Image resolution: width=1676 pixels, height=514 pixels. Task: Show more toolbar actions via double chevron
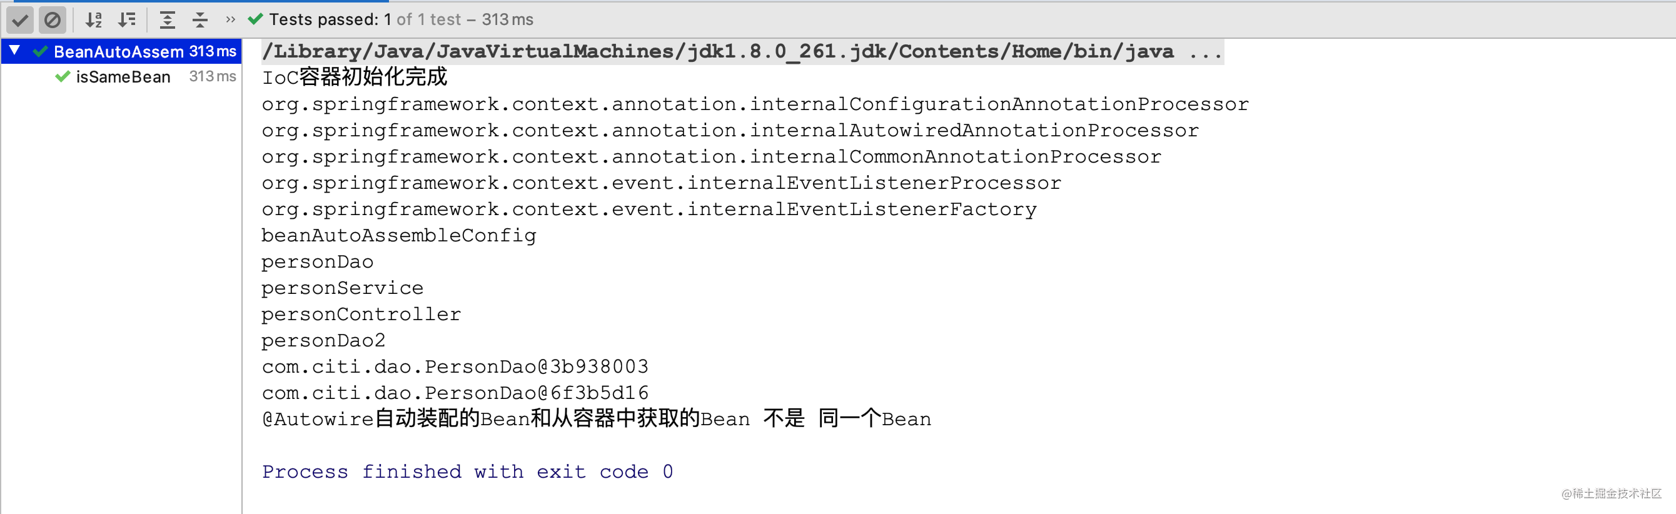[230, 20]
